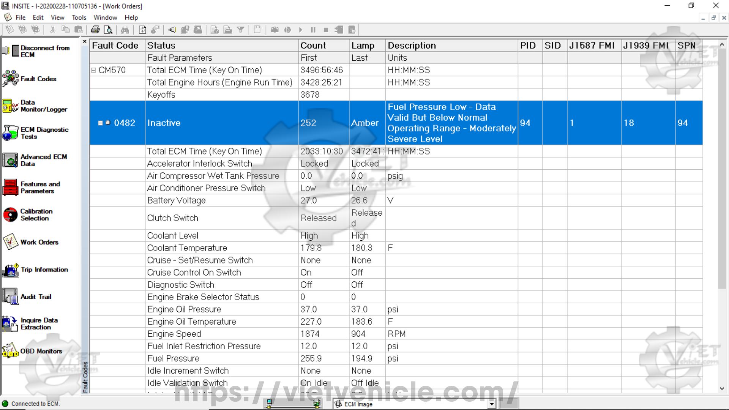The height and width of the screenshot is (410, 729).
Task: Open Print Preview from the toolbar
Action: pos(108,30)
